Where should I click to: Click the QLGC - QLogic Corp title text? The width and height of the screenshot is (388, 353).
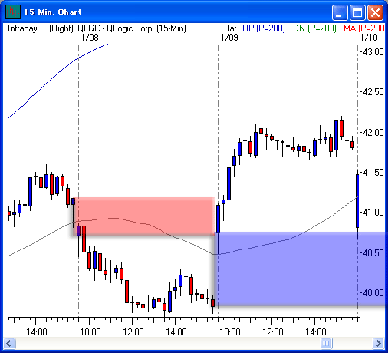(x=115, y=28)
